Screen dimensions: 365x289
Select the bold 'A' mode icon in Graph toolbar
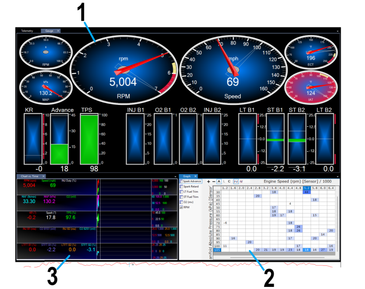point(219,182)
